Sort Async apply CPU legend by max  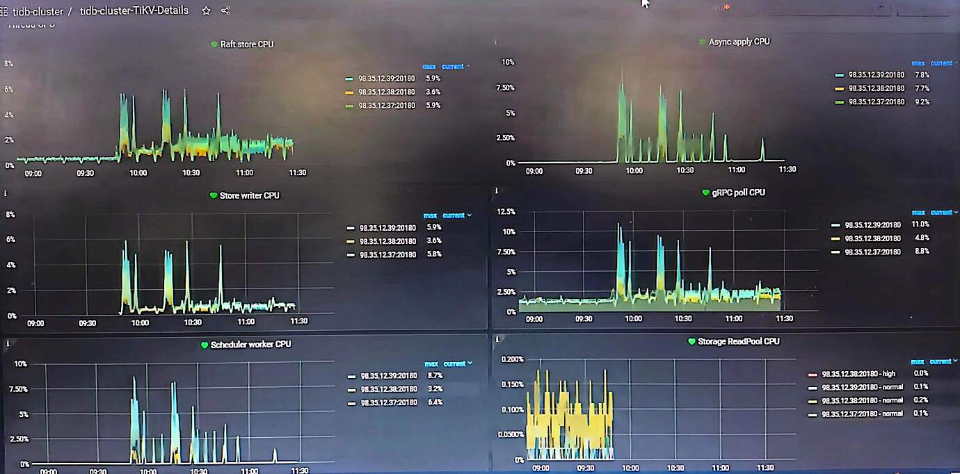click(x=918, y=63)
